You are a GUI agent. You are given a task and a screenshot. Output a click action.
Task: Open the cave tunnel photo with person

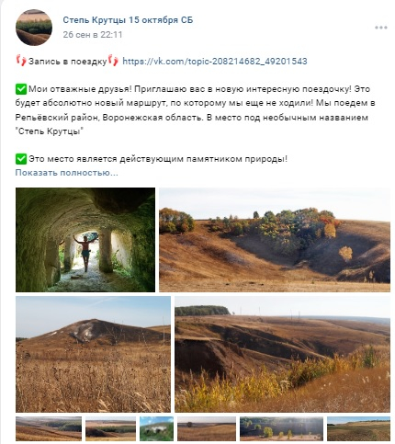(x=85, y=240)
